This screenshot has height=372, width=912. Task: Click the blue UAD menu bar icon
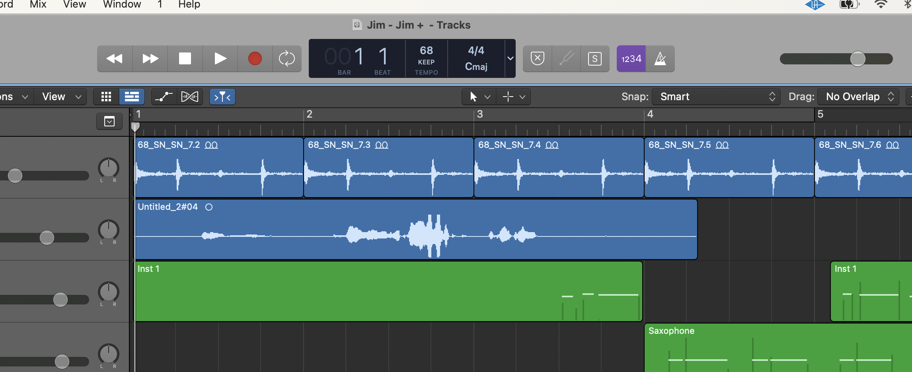[815, 4]
